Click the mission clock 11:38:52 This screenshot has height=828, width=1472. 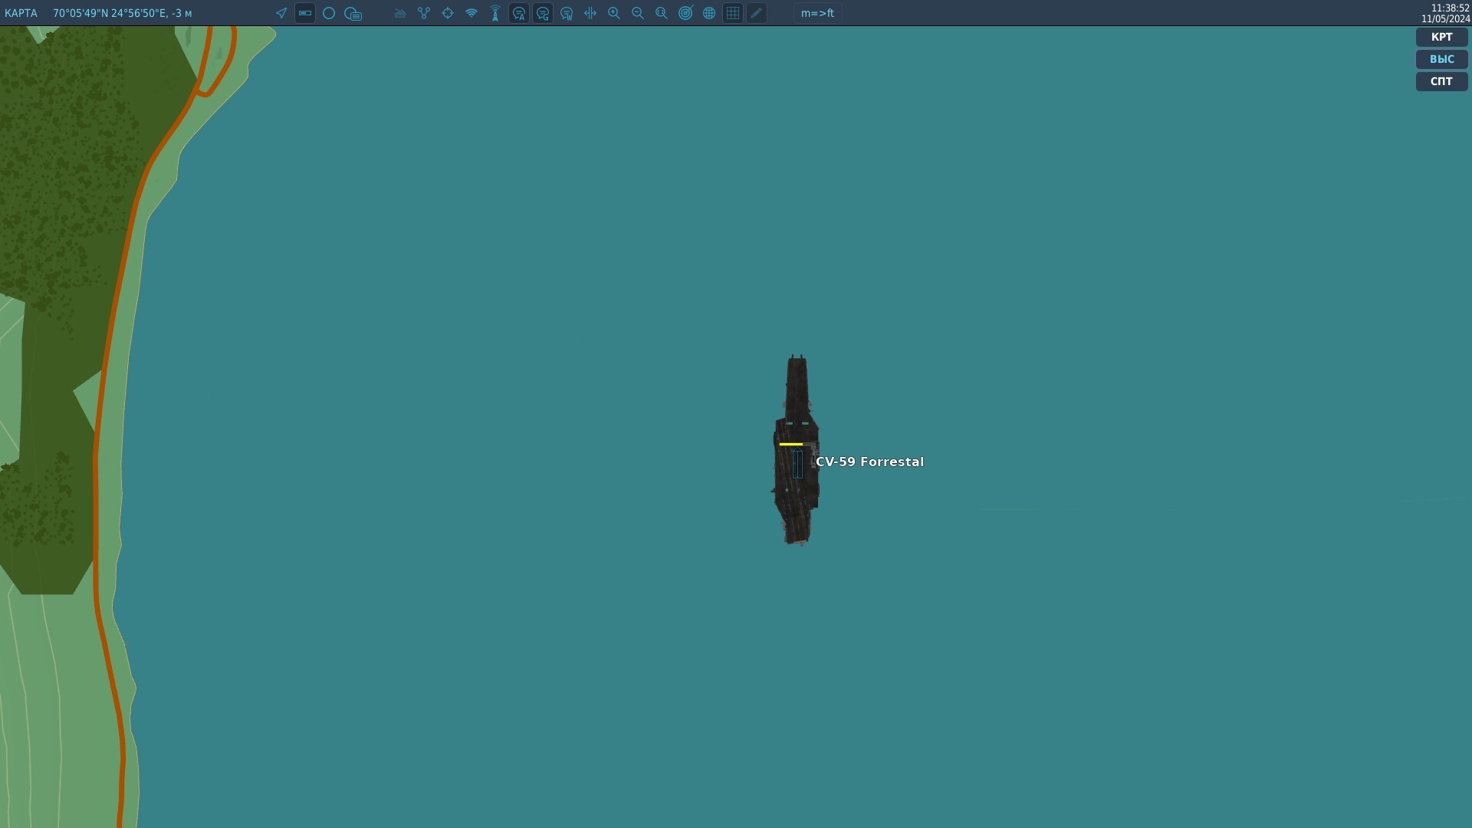click(1451, 8)
